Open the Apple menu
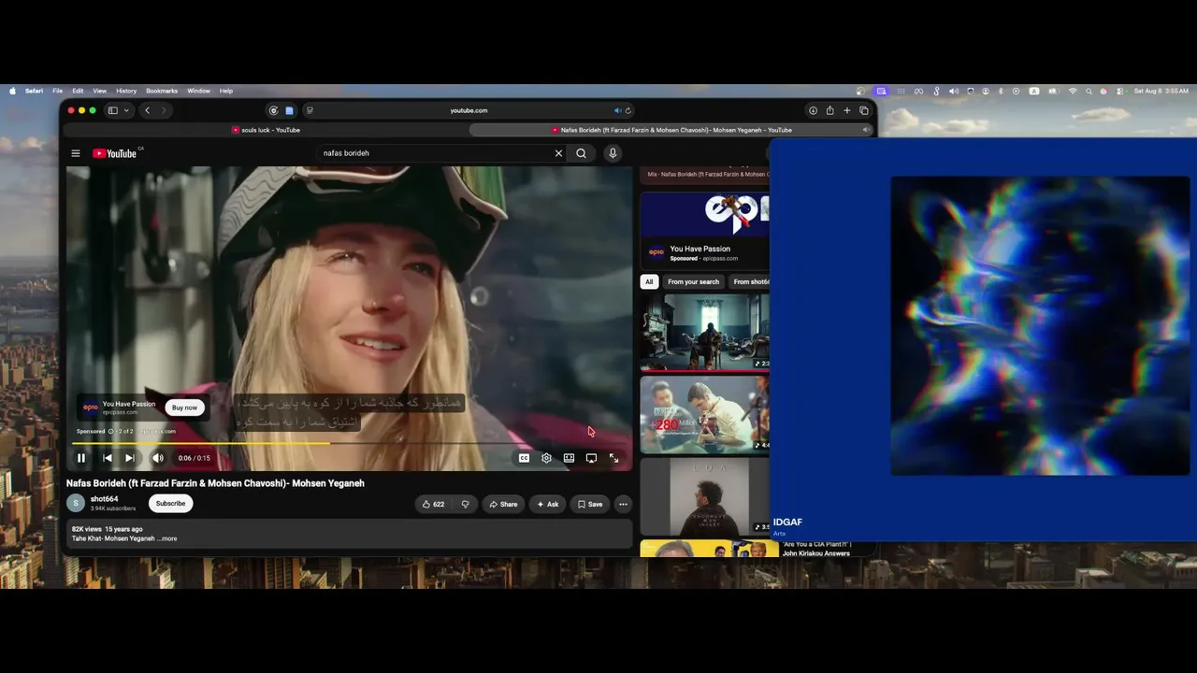The image size is (1197, 673). pos(12,91)
